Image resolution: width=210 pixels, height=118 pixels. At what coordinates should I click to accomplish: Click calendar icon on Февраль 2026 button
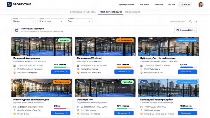tap(177, 30)
